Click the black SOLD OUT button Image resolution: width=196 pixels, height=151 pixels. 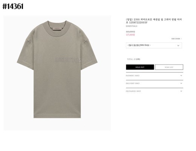tap(140, 67)
